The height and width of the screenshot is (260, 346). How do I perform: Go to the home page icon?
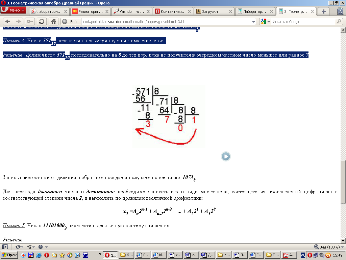pyautogui.click(x=53, y=22)
